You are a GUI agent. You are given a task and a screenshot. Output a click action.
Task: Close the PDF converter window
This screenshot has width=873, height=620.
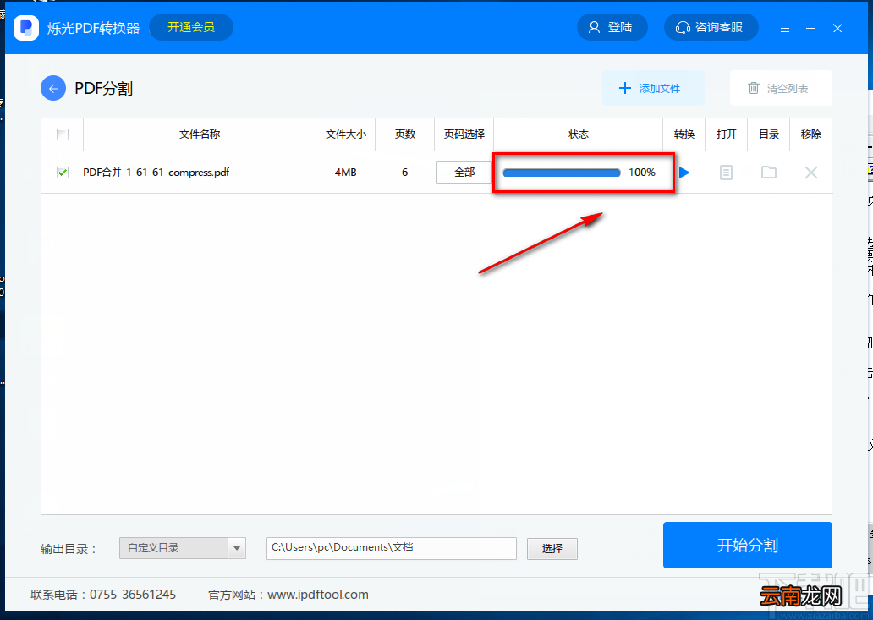click(x=837, y=28)
